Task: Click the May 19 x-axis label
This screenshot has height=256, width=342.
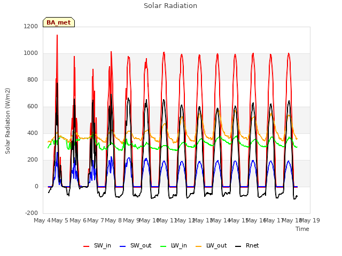Action: coord(310,220)
